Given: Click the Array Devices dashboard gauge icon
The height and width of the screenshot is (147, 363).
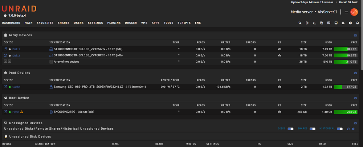Looking at the screenshot, I should click(x=355, y=35).
